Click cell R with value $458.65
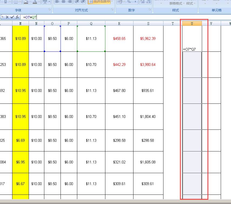 click(x=119, y=38)
